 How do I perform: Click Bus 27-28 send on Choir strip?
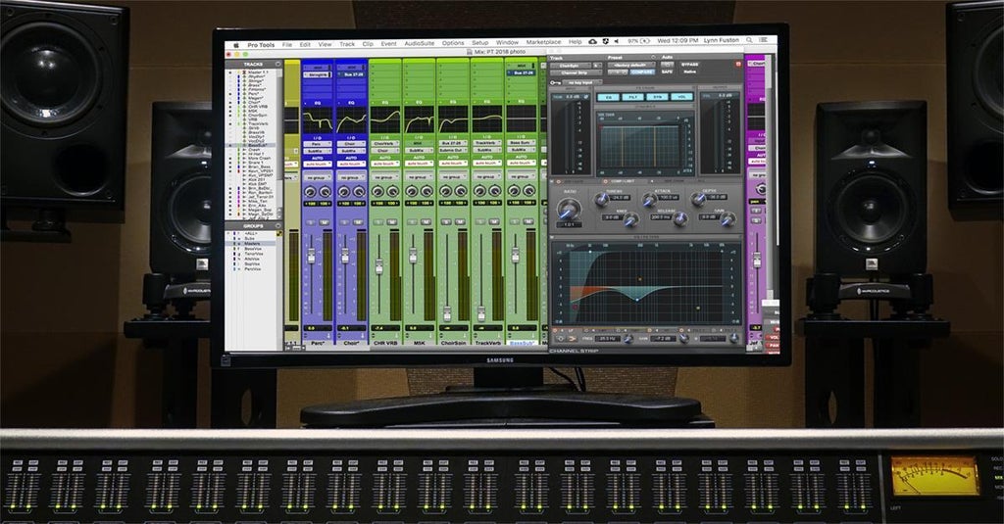351,74
